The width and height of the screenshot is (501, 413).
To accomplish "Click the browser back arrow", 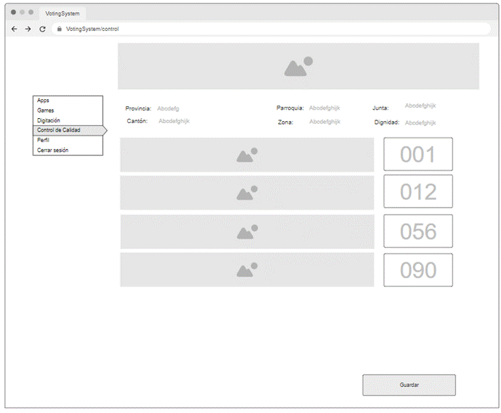I will pos(14,29).
